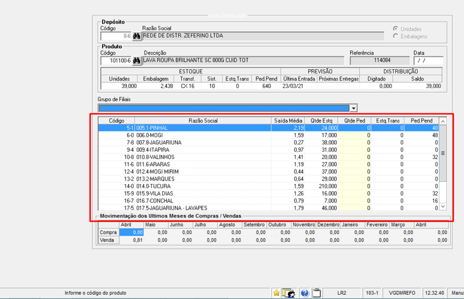This screenshot has height=299, width=464.
Task: Click the Ped.Pend value 640
Action: [x=267, y=86]
